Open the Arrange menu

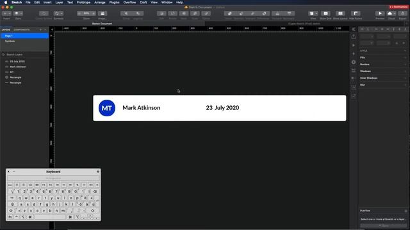pos(100,3)
